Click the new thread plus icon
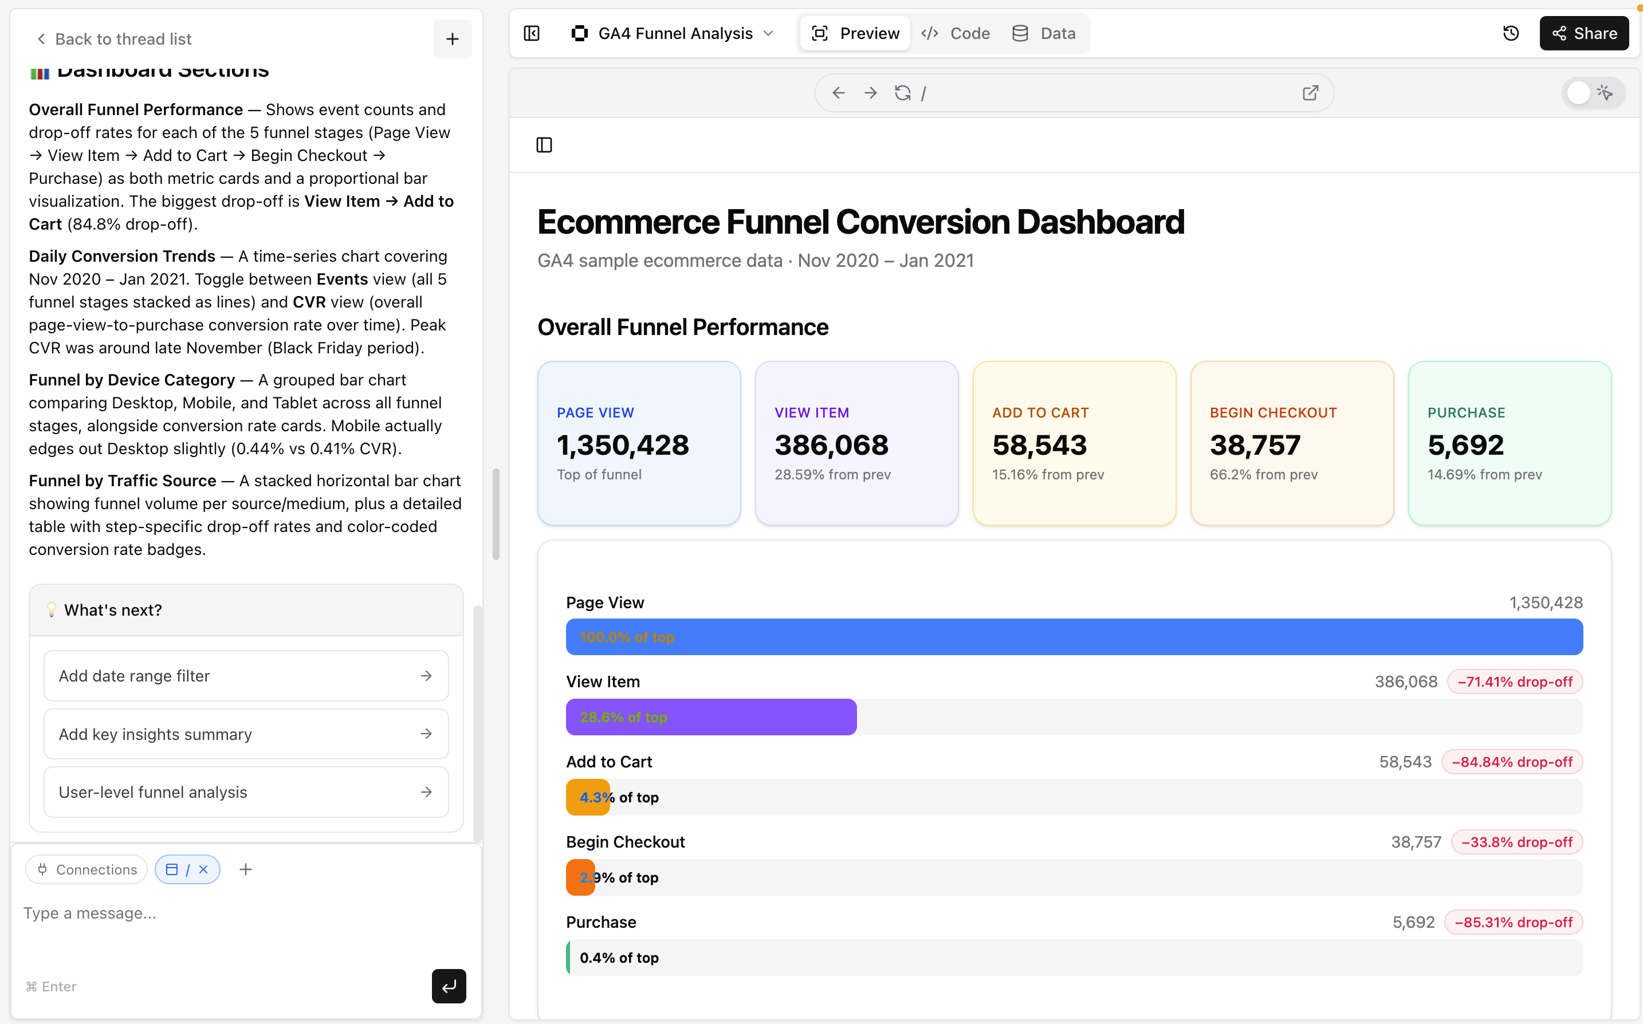 click(452, 40)
